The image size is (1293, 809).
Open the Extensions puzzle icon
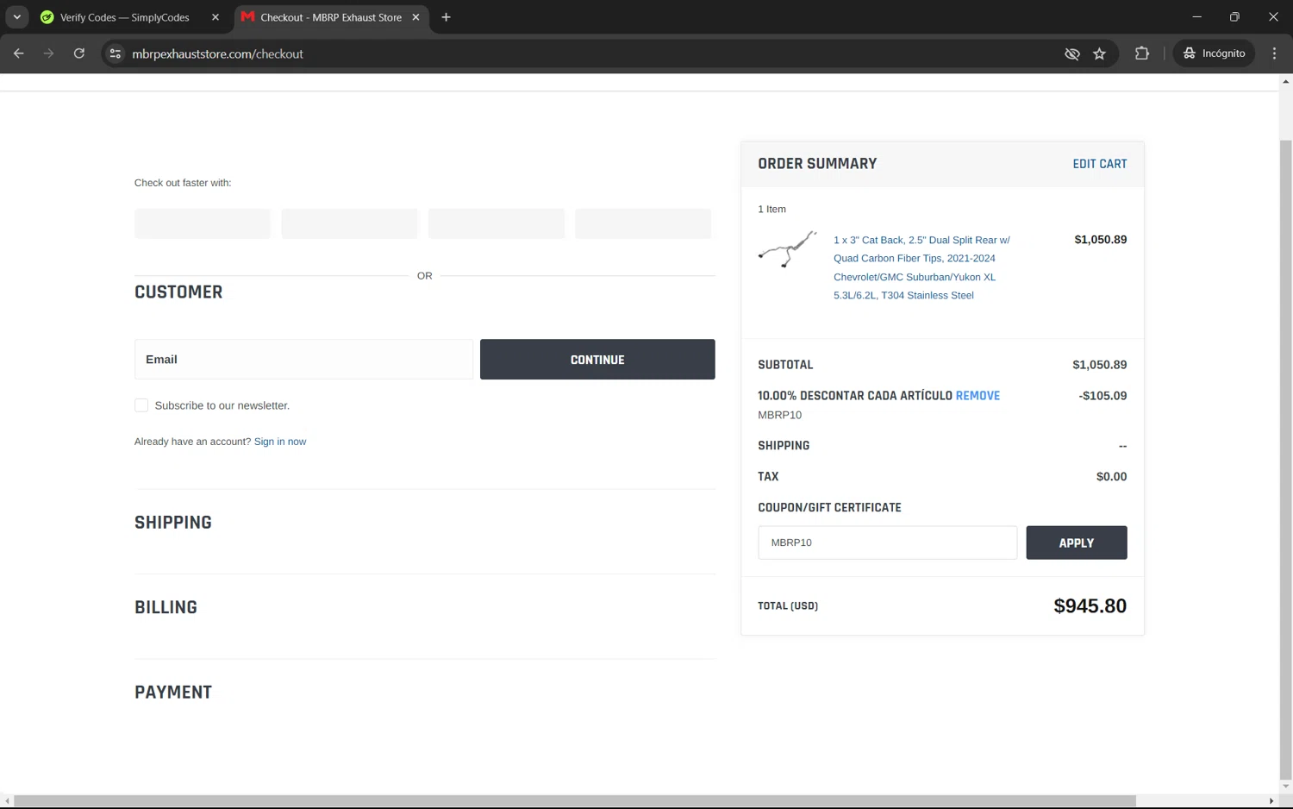pos(1141,53)
